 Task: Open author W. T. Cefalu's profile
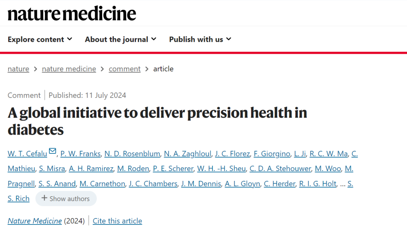(27, 154)
